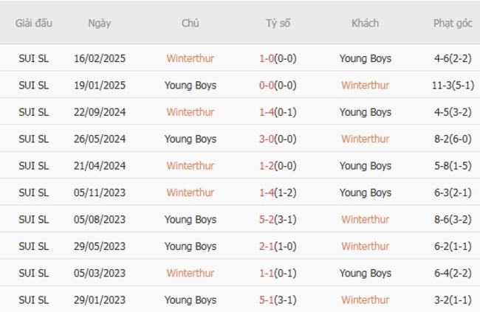Click the "Giải đấu" column header
The height and width of the screenshot is (312, 480).
coord(33,23)
